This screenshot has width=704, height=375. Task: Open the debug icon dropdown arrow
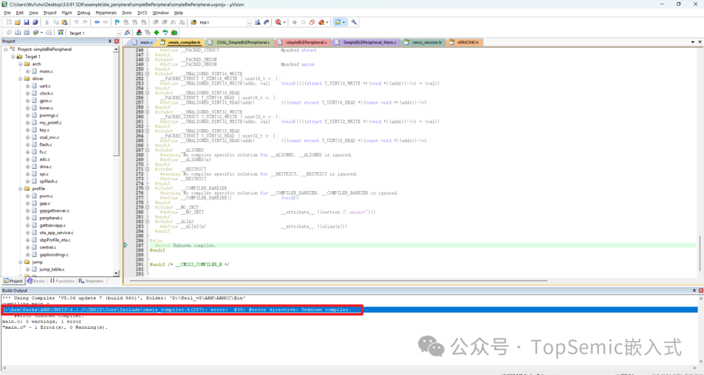tap(284, 22)
